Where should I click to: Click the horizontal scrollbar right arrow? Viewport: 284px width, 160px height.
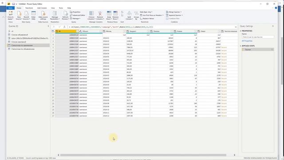point(234,155)
